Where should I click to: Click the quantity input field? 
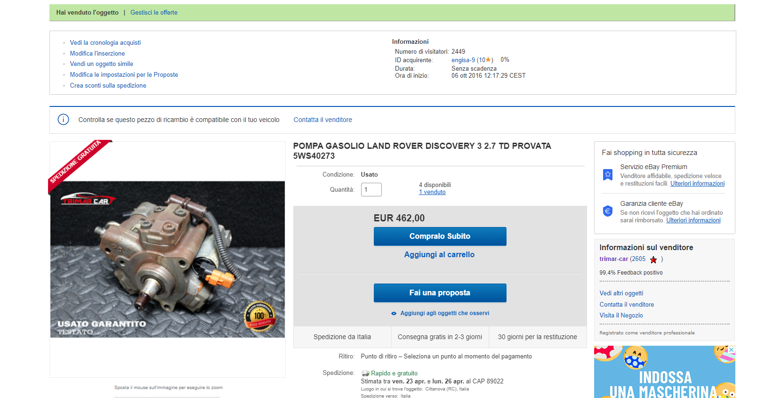click(x=371, y=189)
